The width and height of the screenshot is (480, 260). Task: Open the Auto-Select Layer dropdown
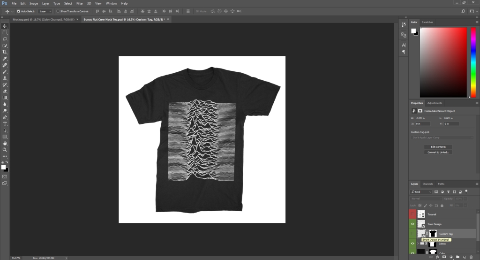coord(45,11)
